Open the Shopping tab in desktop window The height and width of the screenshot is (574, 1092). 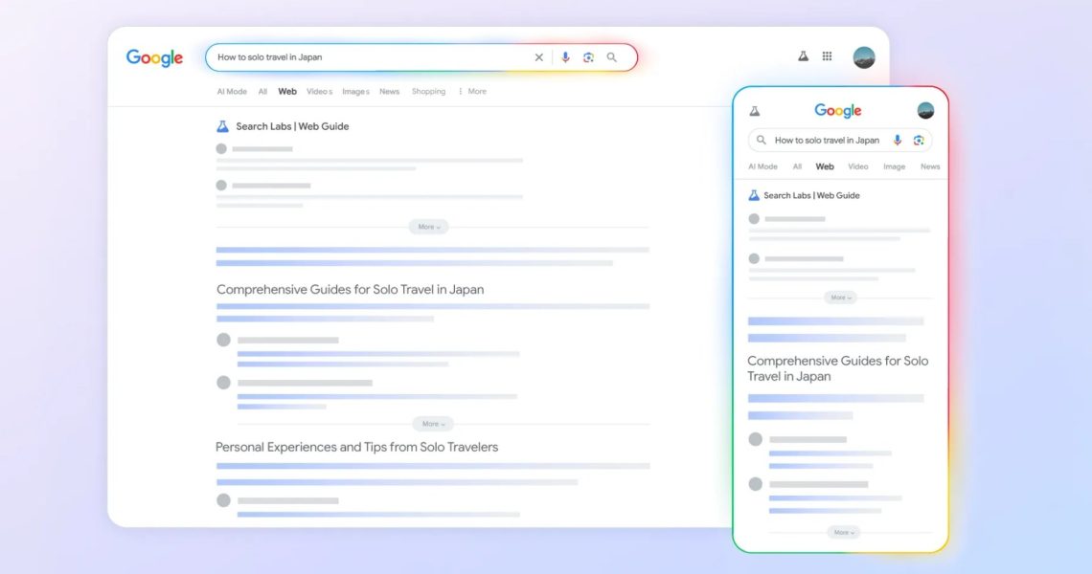pos(428,91)
